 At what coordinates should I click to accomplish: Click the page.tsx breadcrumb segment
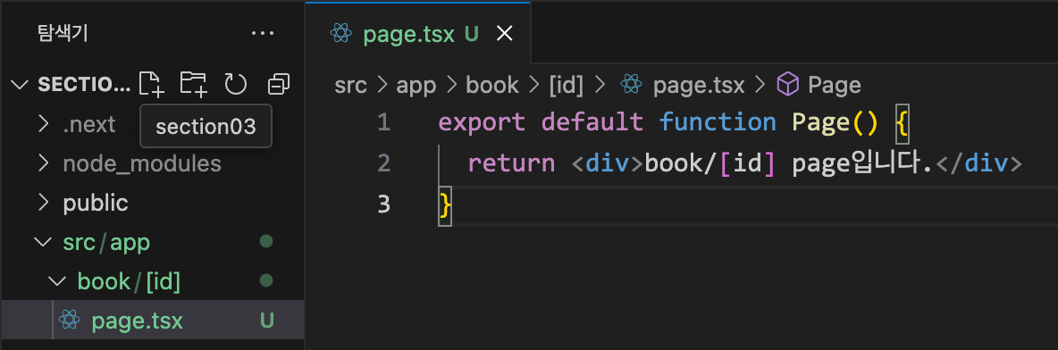(x=699, y=85)
